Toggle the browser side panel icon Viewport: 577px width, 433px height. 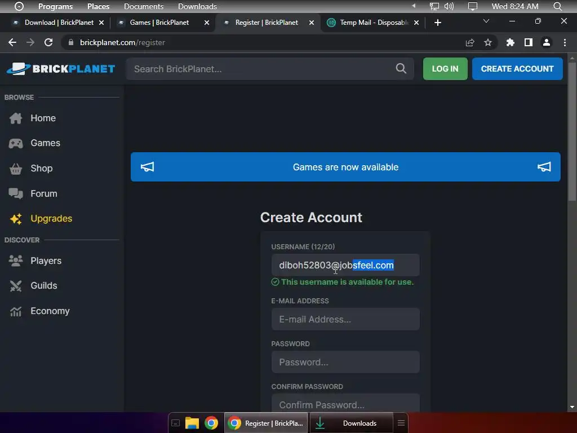(x=529, y=43)
